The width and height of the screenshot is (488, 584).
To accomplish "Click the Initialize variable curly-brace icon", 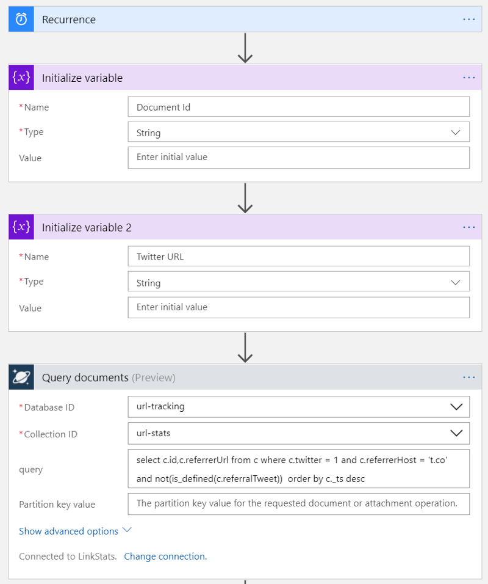I will point(21,78).
